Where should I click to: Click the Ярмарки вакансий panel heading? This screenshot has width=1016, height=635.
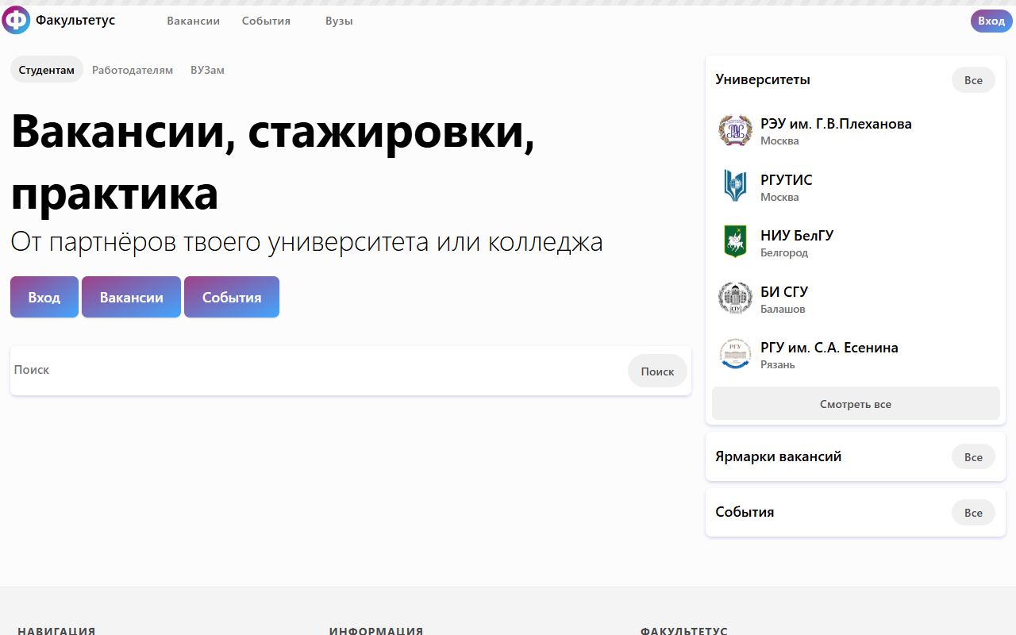tap(779, 456)
